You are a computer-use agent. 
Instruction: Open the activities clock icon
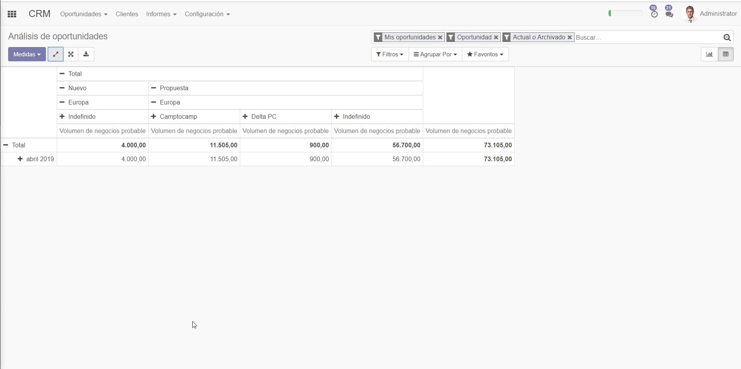coord(654,14)
